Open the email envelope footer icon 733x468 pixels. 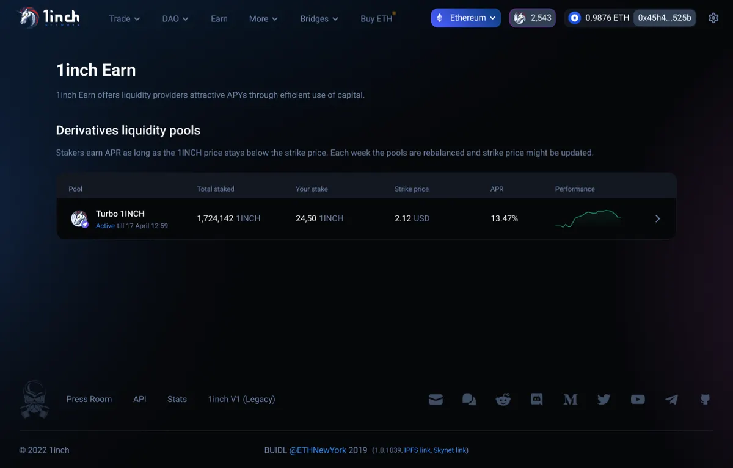[436, 399]
